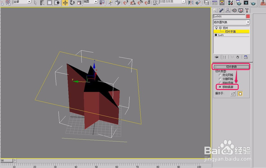Image resolution: width=266 pixels, height=168 pixels.
Task: Activate the Select and Rotate tool
Action: (x=72, y=3)
